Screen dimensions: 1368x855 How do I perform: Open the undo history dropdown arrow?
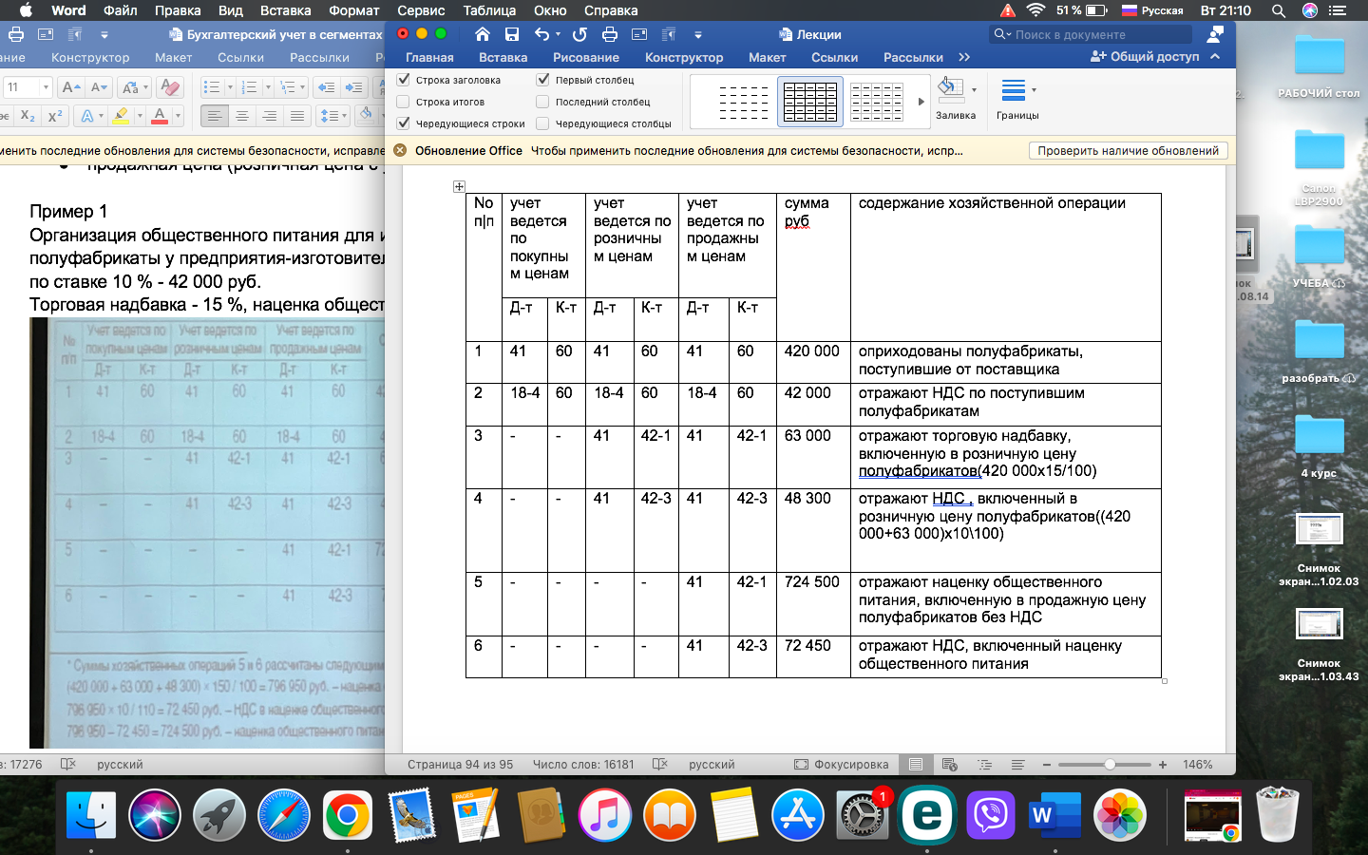click(558, 34)
